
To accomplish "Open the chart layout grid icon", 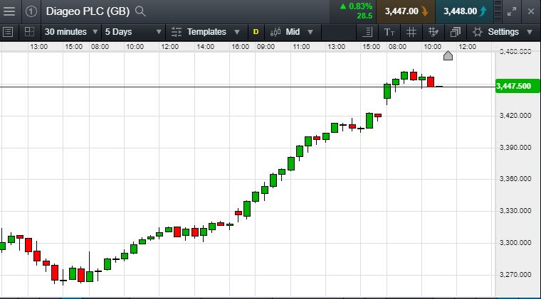I will point(30,32).
